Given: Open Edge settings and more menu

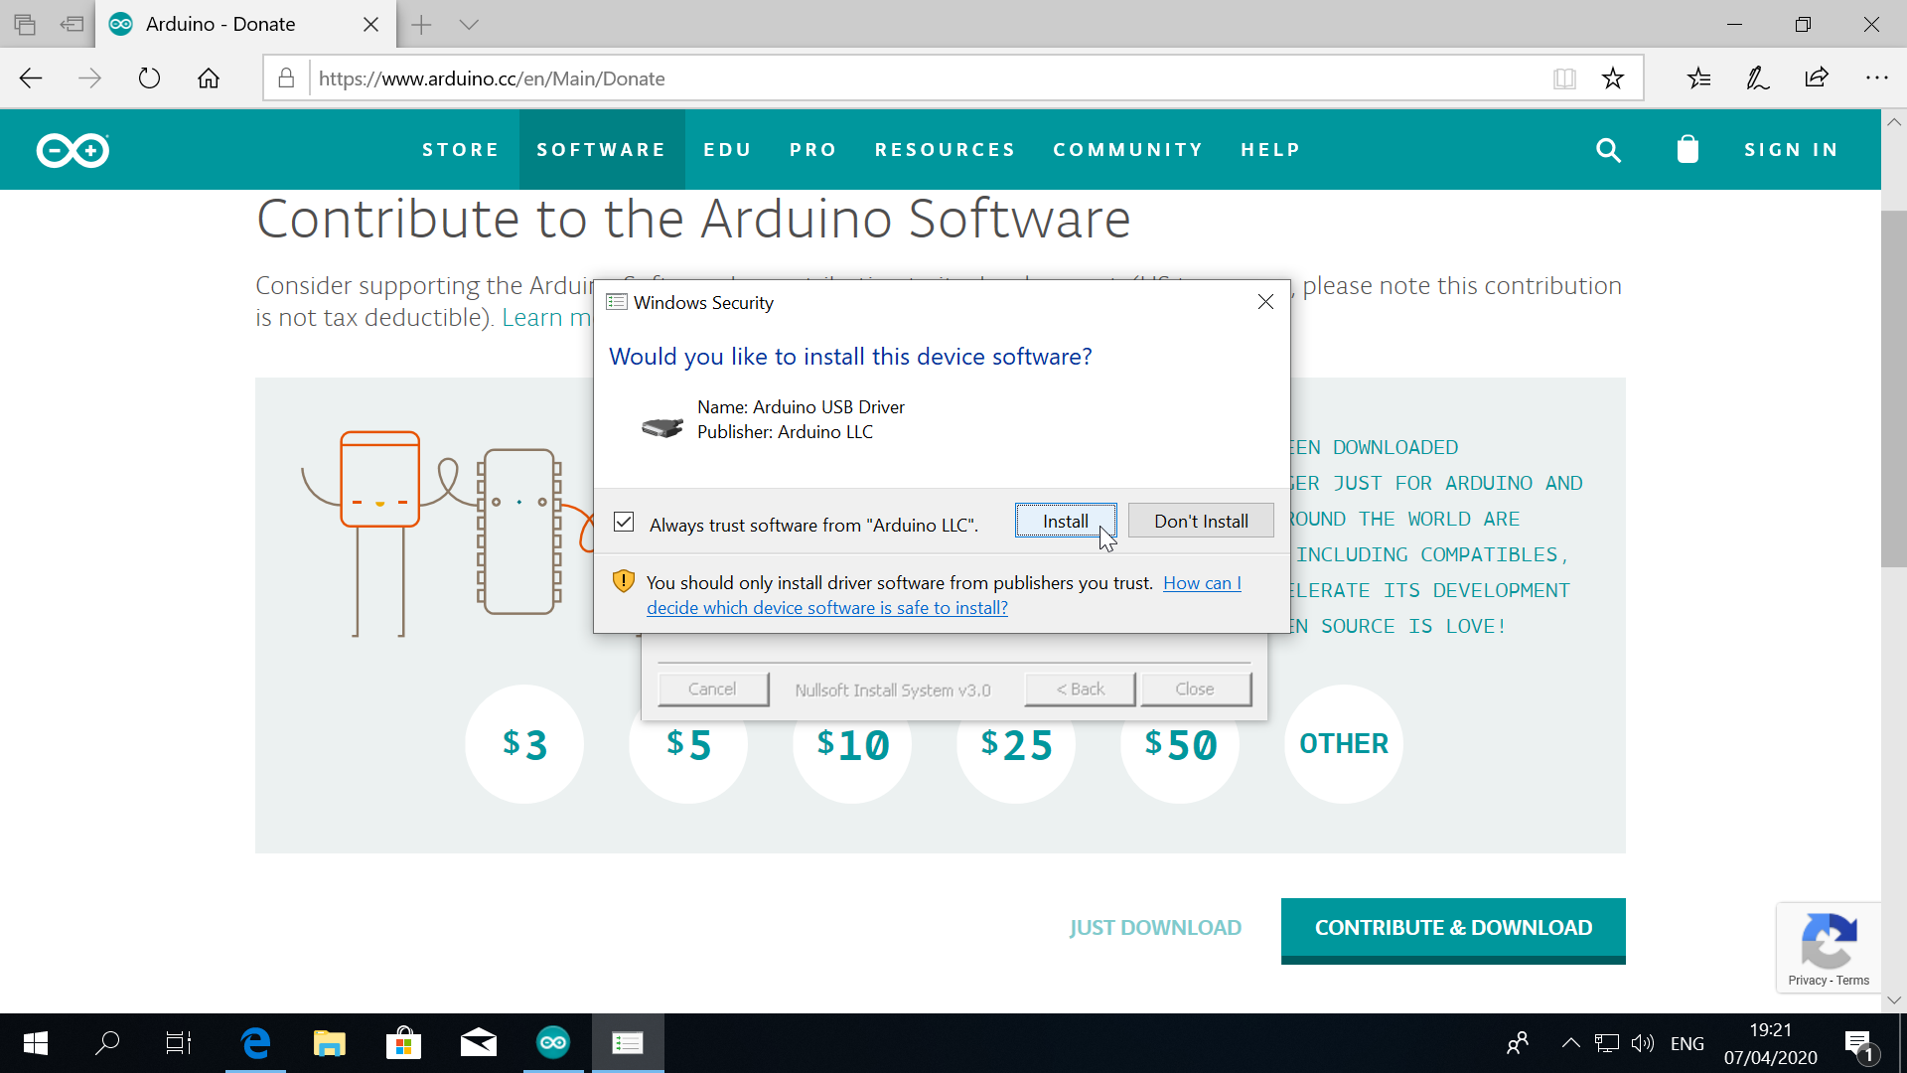Looking at the screenshot, I should (1876, 78).
